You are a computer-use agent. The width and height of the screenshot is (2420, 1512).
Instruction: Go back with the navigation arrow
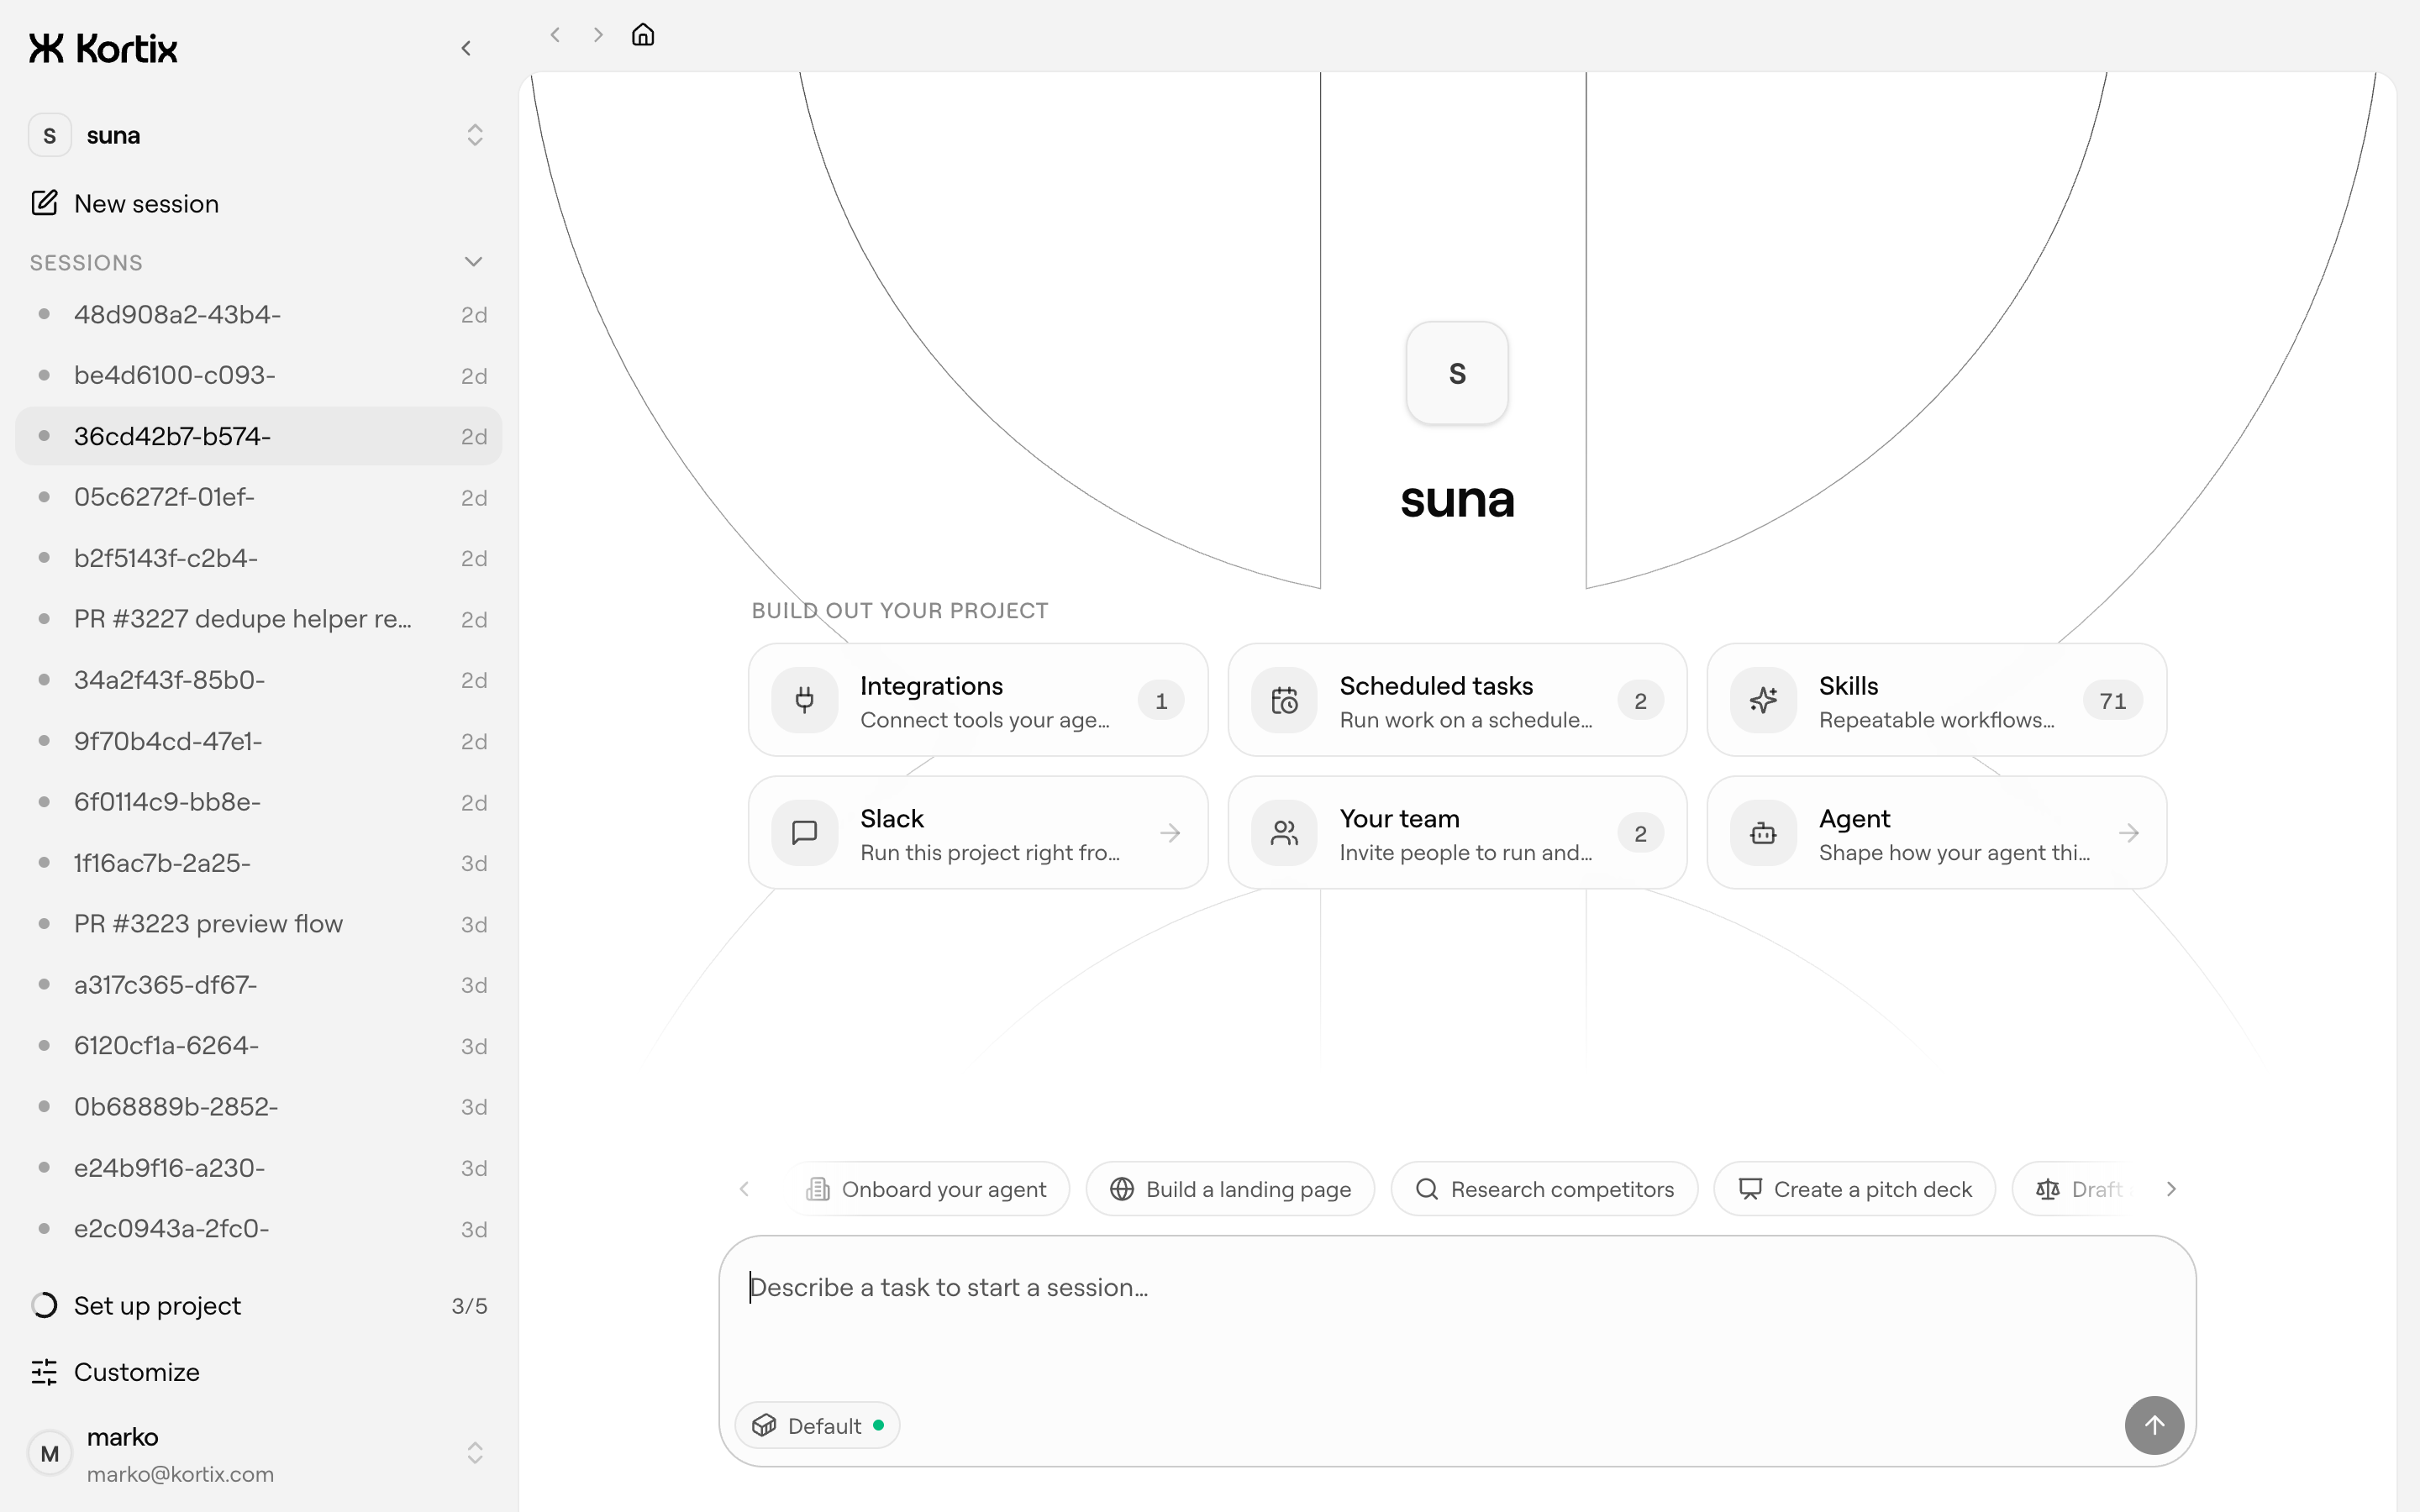555,35
